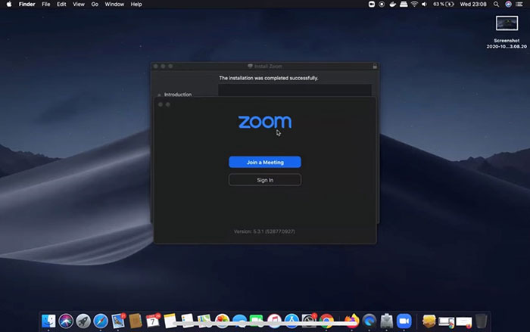Select the Screenshot file on desktop
The width and height of the screenshot is (530, 332).
click(x=507, y=23)
